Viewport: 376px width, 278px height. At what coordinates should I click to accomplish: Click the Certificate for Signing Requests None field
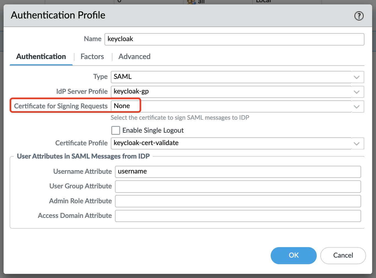231,106
